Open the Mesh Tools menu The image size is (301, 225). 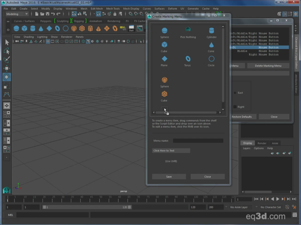[x=113, y=8]
